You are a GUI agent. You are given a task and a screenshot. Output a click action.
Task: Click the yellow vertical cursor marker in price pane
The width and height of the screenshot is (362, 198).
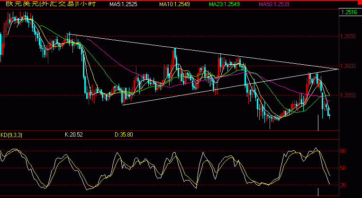pos(318,123)
